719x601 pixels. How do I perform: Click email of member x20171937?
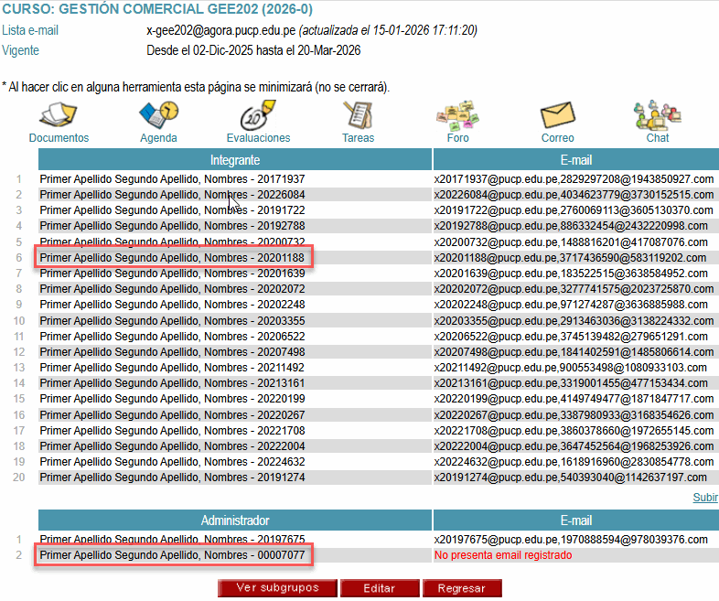pyautogui.click(x=573, y=179)
